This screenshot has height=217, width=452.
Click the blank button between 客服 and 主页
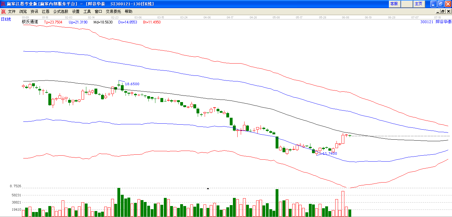(406, 4)
